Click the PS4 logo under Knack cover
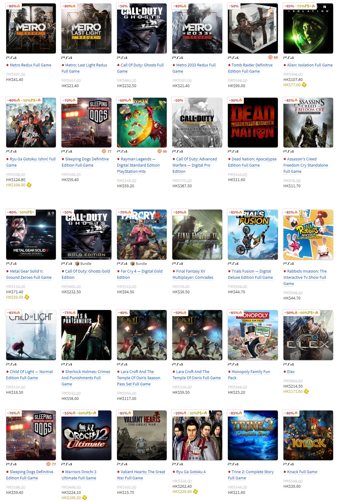This screenshot has width=339, height=501. (288, 464)
